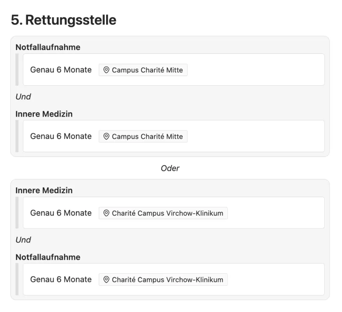Click "Genau 6 Monate" for Notfallaufnahme at Virchow-Klinikum
The width and height of the screenshot is (342, 312).
[x=61, y=279]
